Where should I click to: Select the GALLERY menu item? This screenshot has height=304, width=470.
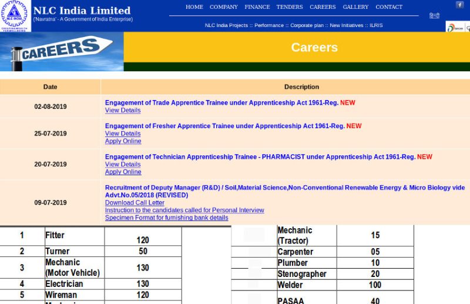(355, 7)
